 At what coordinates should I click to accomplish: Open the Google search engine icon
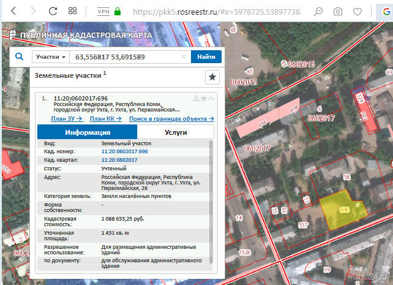pyautogui.click(x=386, y=12)
